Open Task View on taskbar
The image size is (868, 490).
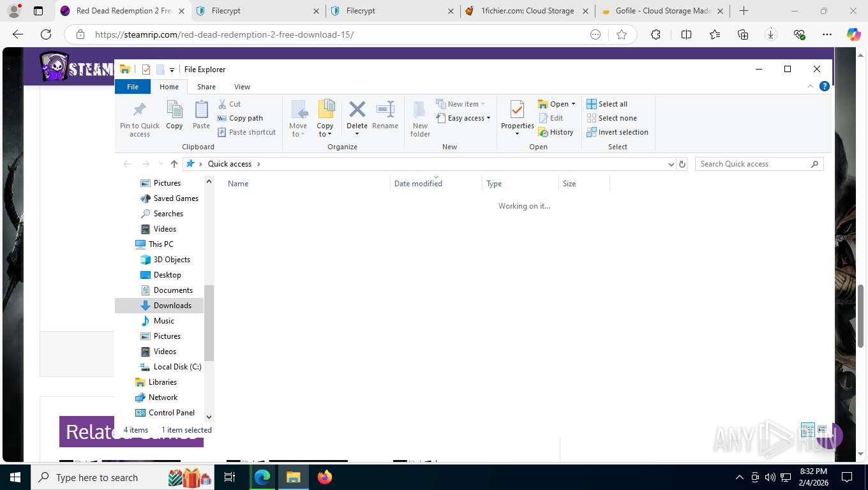[230, 477]
